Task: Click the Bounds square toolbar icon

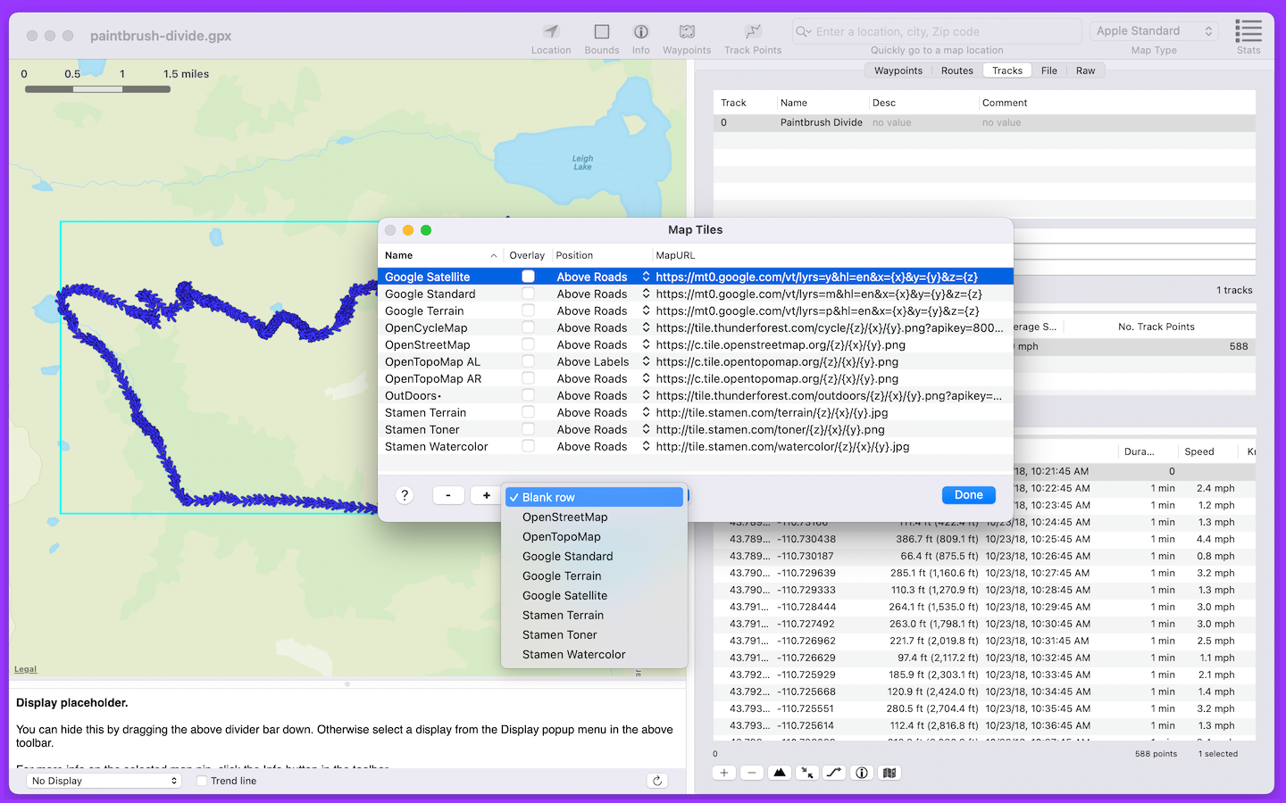Action: 601,32
